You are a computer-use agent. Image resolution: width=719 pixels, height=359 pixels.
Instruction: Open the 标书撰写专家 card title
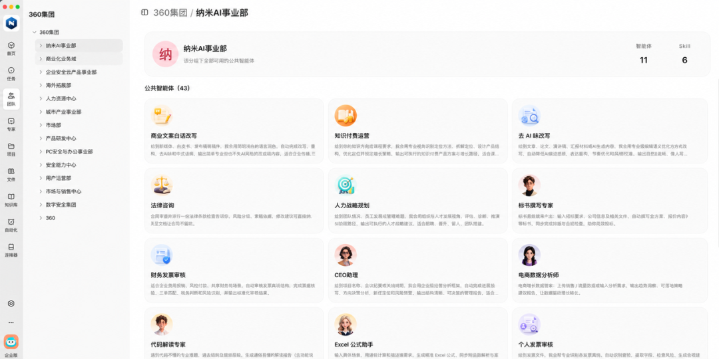tap(535, 205)
